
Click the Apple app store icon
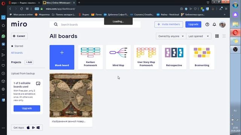28,127
